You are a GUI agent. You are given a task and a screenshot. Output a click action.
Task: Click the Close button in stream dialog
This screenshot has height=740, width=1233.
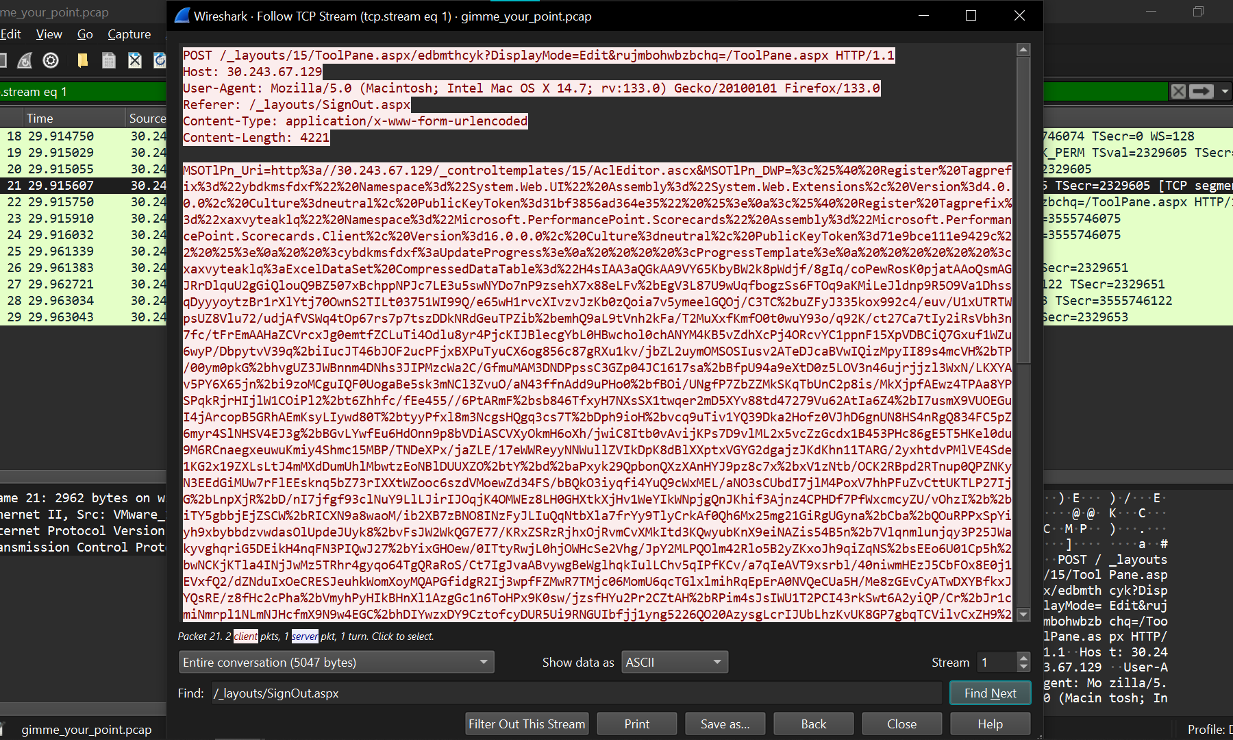902,724
